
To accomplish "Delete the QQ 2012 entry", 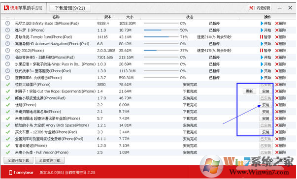I will click(x=281, y=51).
